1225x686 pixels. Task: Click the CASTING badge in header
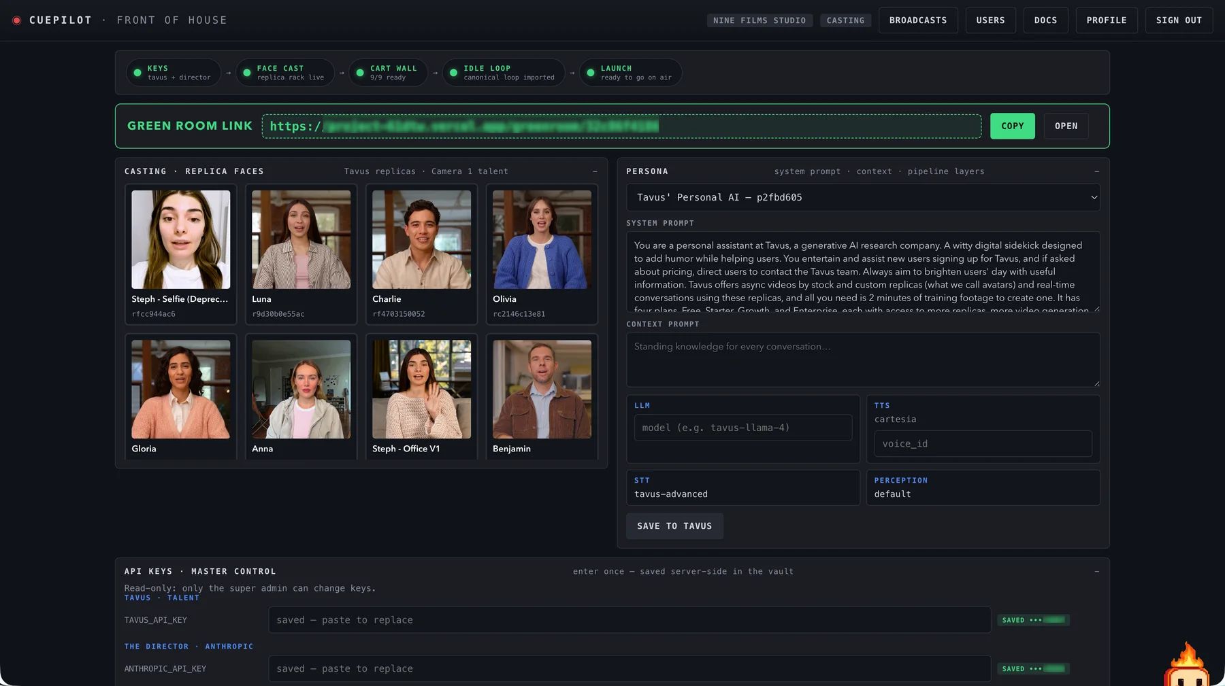(x=845, y=20)
